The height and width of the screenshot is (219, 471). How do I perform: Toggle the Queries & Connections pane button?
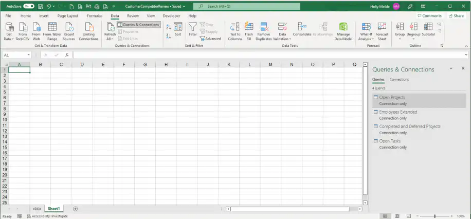point(139,25)
